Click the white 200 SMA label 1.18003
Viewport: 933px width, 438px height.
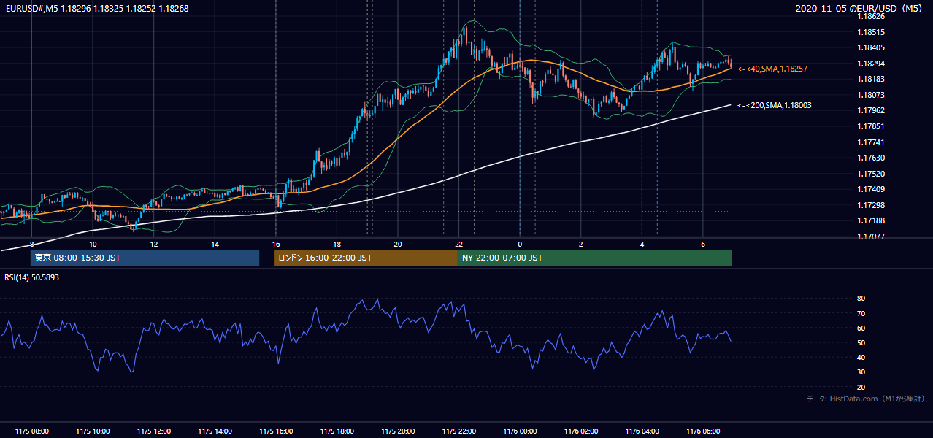point(774,106)
